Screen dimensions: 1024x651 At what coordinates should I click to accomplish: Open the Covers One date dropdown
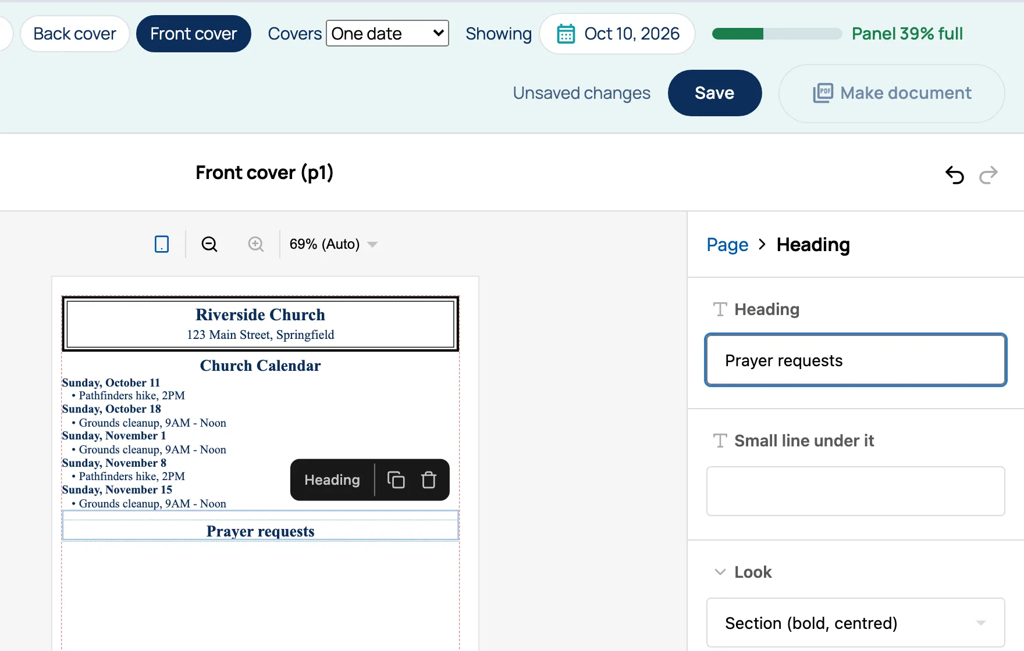[x=387, y=34]
